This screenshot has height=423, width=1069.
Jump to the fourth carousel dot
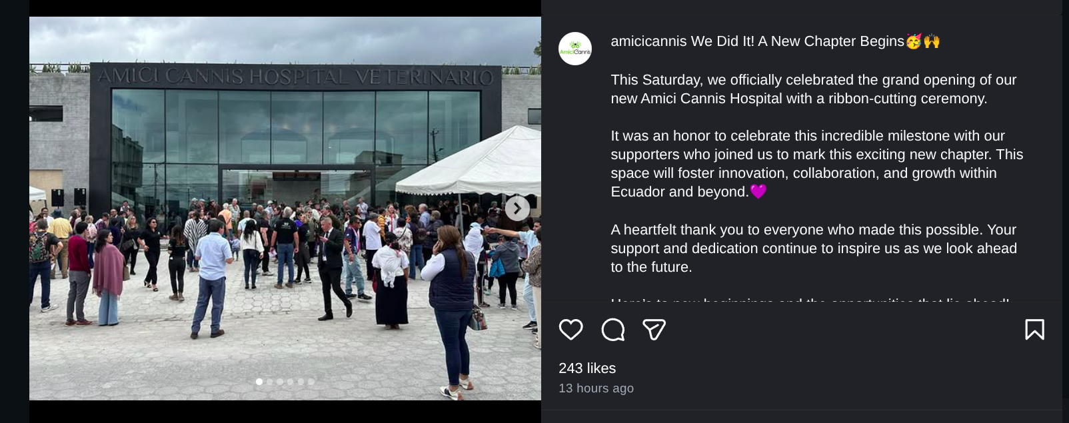coord(291,382)
